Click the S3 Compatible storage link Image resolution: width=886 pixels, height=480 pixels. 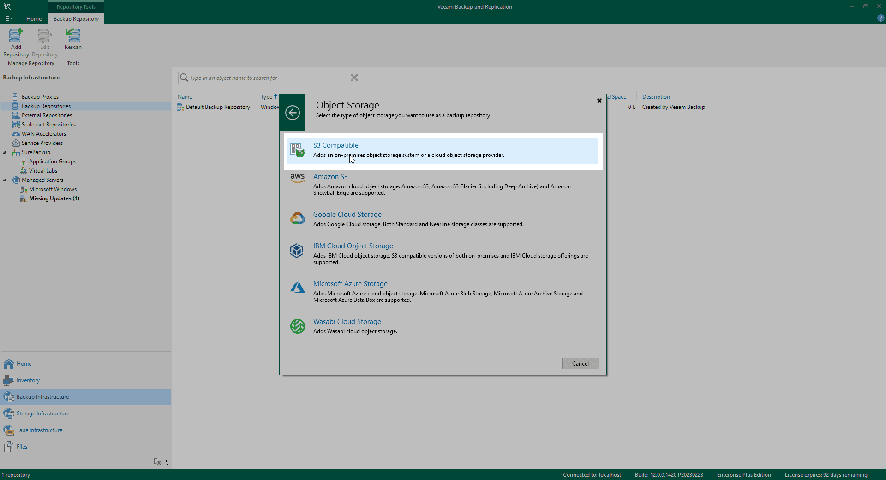[x=335, y=145]
